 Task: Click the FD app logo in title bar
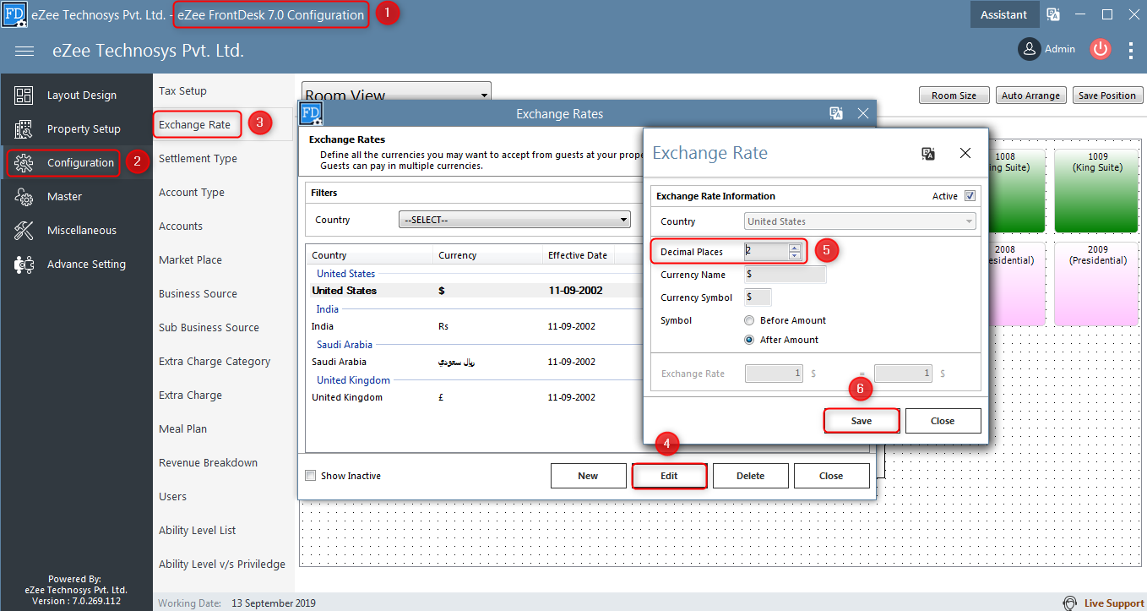tap(15, 14)
